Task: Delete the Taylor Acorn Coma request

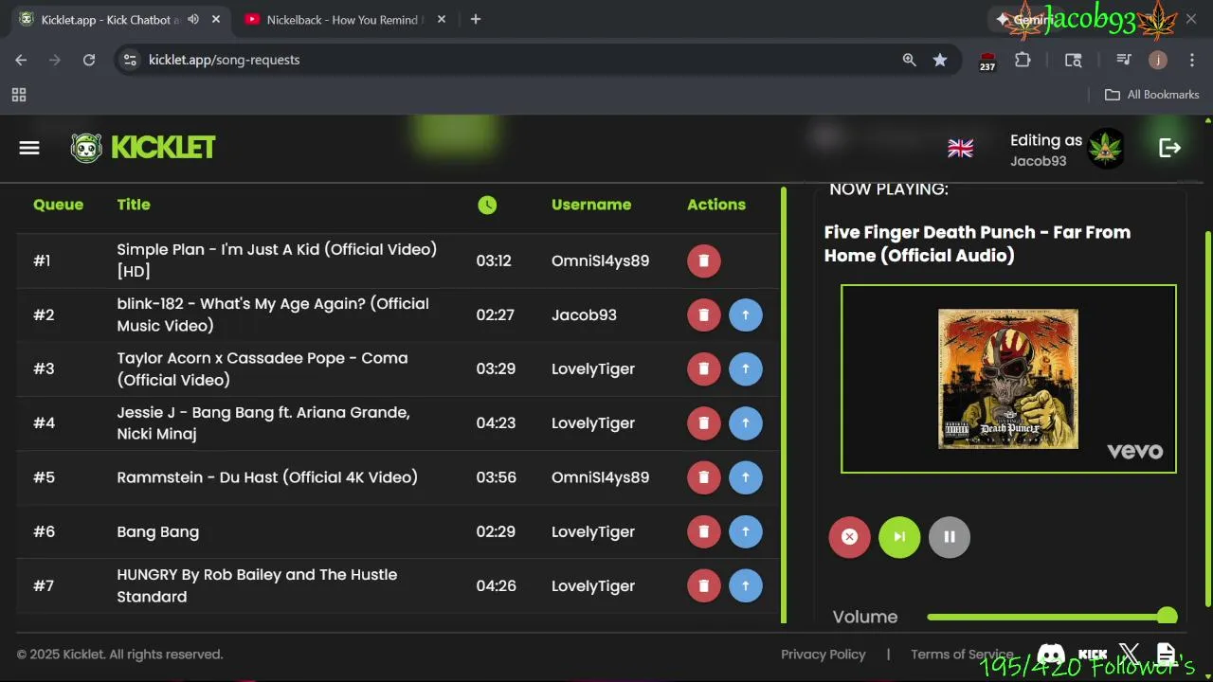Action: coord(703,368)
